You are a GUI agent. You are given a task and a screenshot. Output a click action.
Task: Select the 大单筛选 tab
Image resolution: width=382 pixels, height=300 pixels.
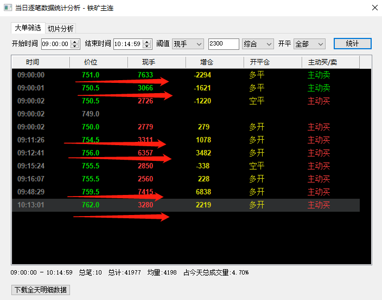click(28, 28)
